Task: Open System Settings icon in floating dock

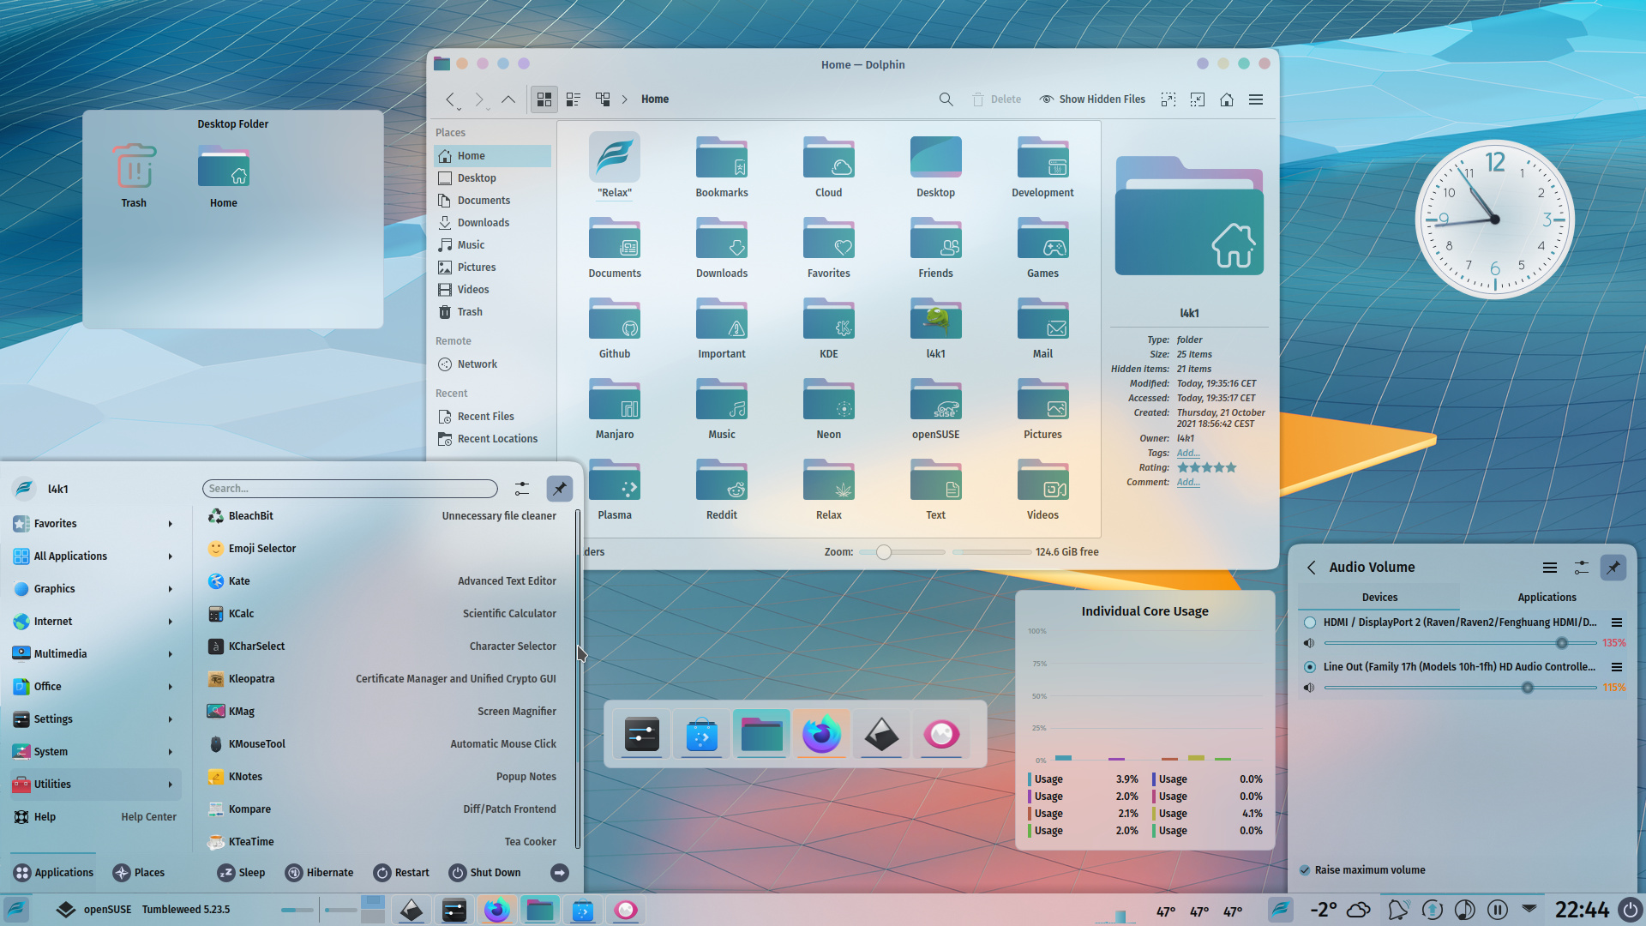Action: 641,734
